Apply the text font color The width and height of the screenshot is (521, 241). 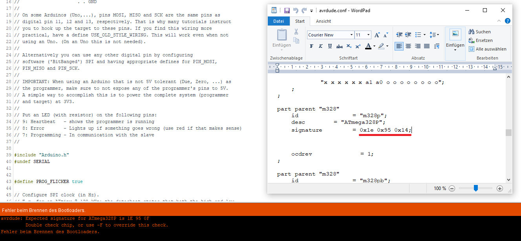(368, 46)
